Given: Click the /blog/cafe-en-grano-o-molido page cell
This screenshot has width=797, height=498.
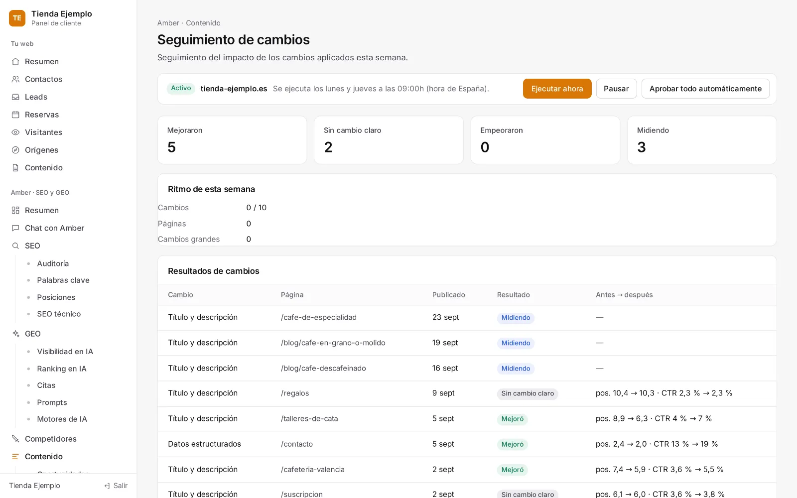Looking at the screenshot, I should (333, 343).
